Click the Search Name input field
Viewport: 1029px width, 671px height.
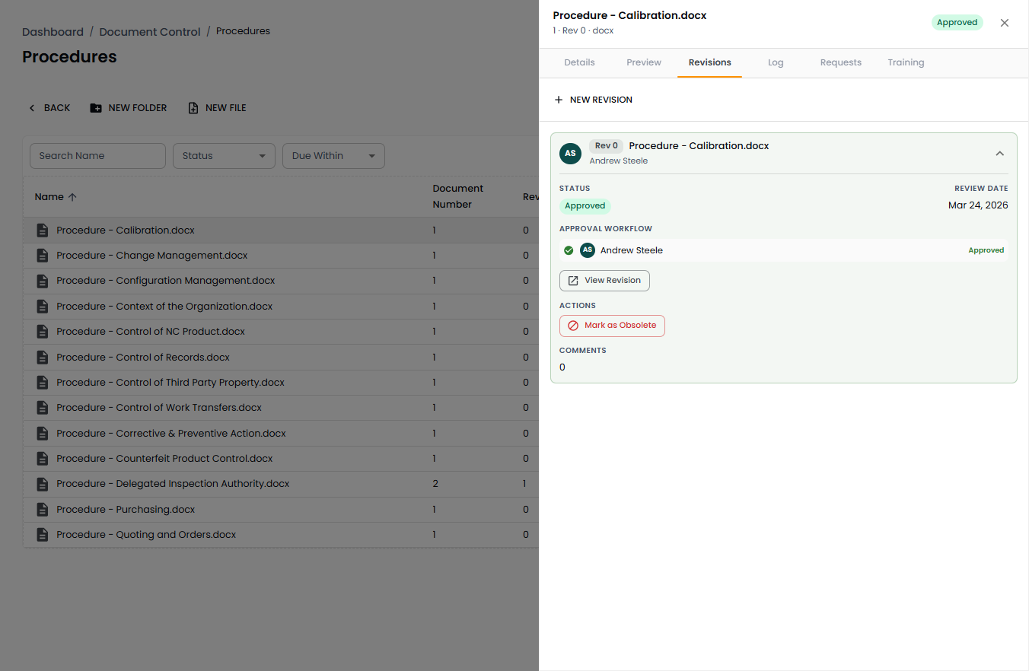pyautogui.click(x=97, y=156)
